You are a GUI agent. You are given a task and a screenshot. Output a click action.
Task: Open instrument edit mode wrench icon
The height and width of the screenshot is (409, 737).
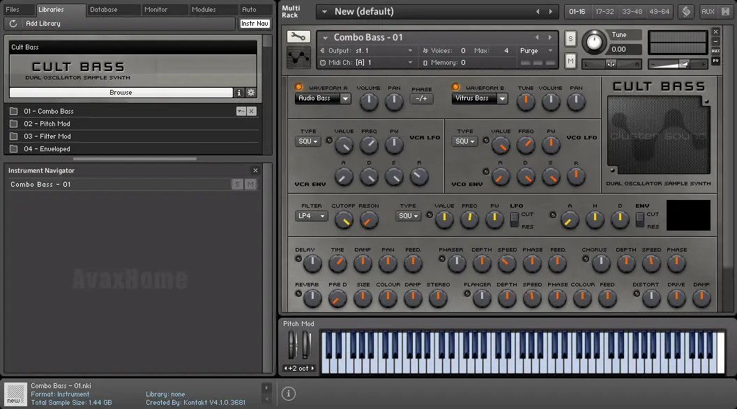pyautogui.click(x=298, y=36)
